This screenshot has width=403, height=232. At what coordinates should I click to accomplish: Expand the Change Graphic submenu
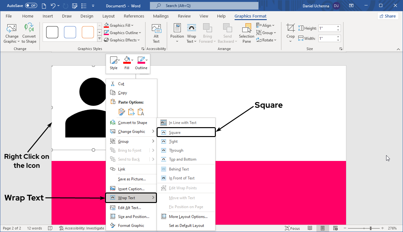131,132
